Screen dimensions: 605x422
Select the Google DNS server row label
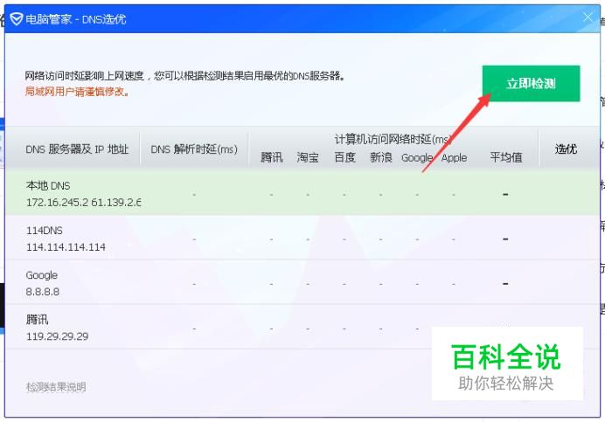[42, 275]
